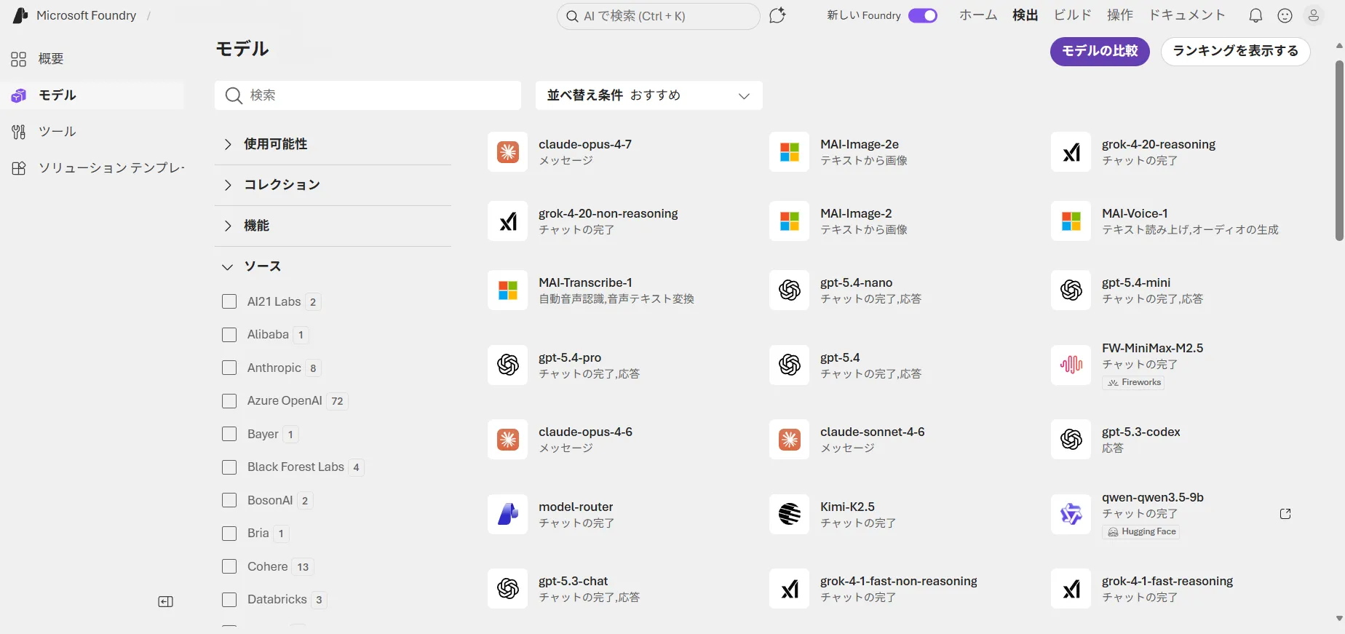The width and height of the screenshot is (1345, 634).
Task: Click the gpt-5.4-mini OpenAI icon
Action: point(1071,290)
